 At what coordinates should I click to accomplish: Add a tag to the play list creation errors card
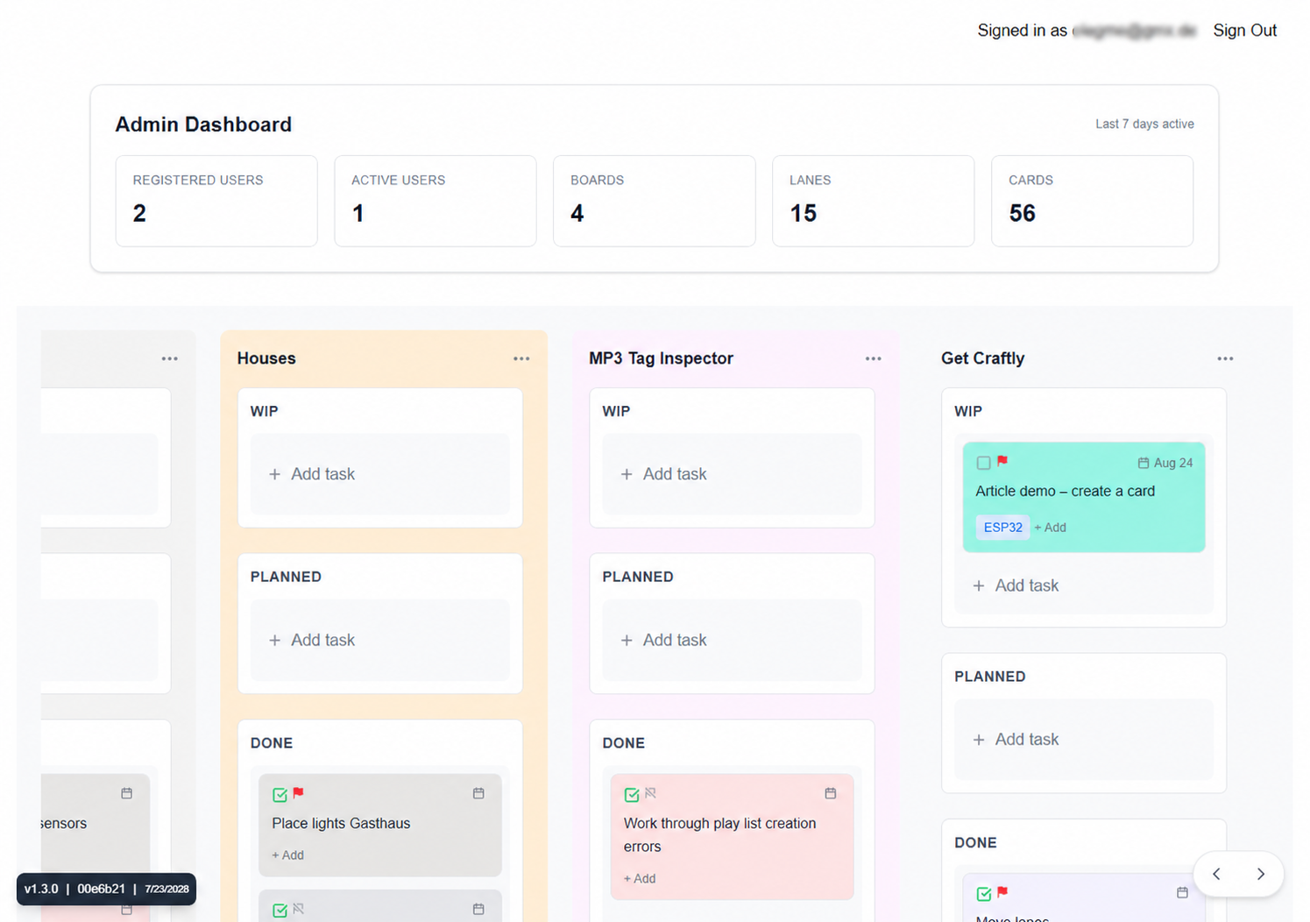[x=640, y=879]
